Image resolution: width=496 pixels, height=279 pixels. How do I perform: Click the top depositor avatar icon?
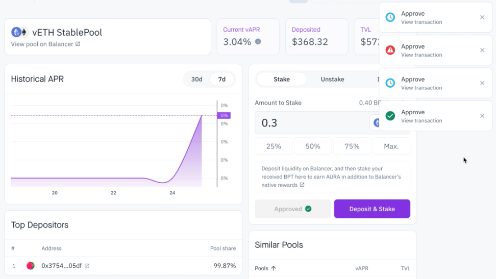(31, 266)
